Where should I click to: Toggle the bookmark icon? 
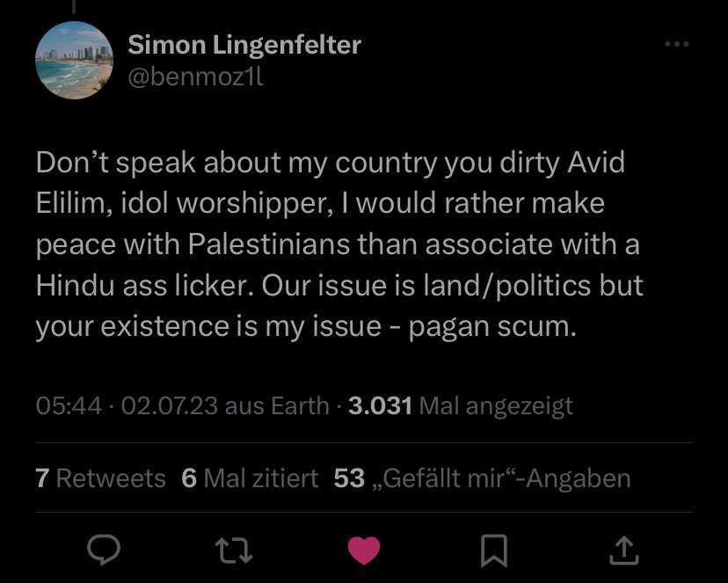click(494, 550)
